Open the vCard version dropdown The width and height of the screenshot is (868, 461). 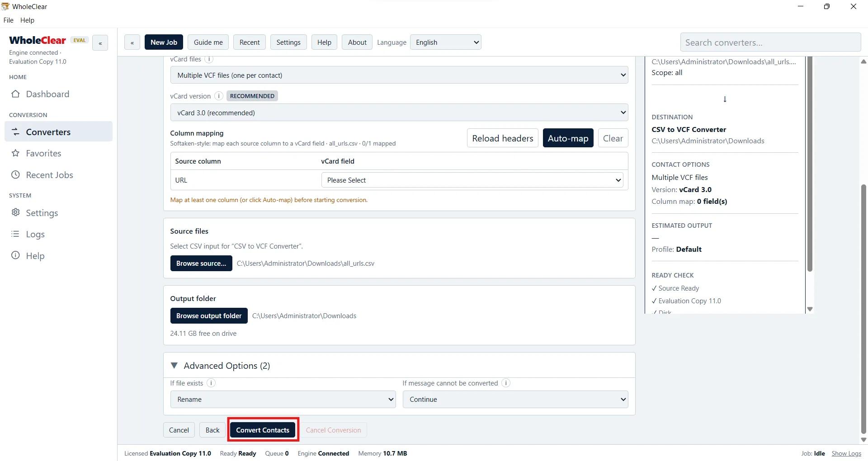point(399,113)
